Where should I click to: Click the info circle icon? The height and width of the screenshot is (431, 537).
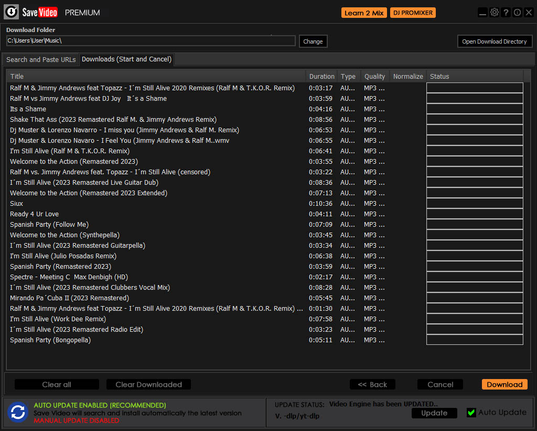point(517,13)
